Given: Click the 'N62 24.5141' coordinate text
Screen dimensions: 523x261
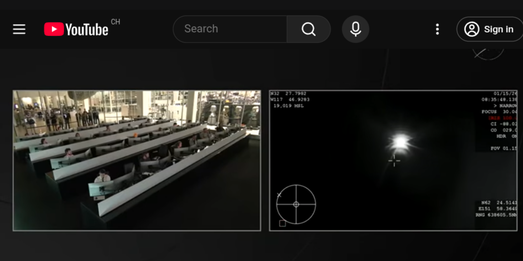Looking at the screenshot, I should click(499, 202).
